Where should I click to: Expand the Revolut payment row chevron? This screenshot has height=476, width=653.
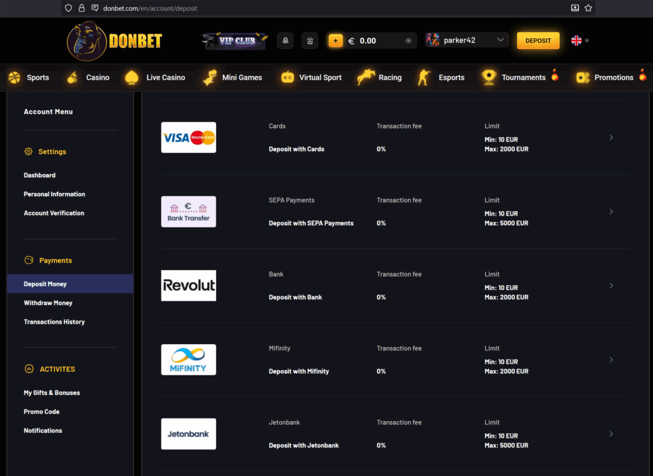(x=611, y=285)
